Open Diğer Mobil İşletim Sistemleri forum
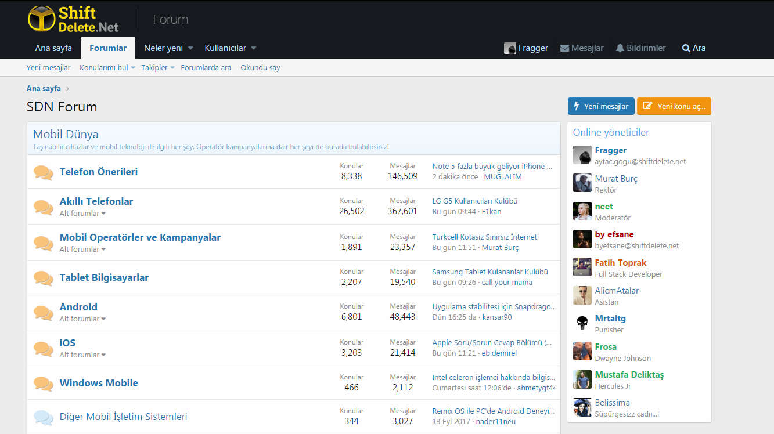 (123, 417)
